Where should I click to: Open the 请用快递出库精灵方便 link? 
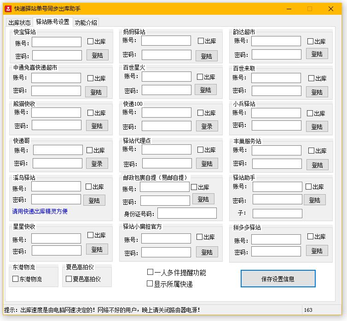coord(40,211)
